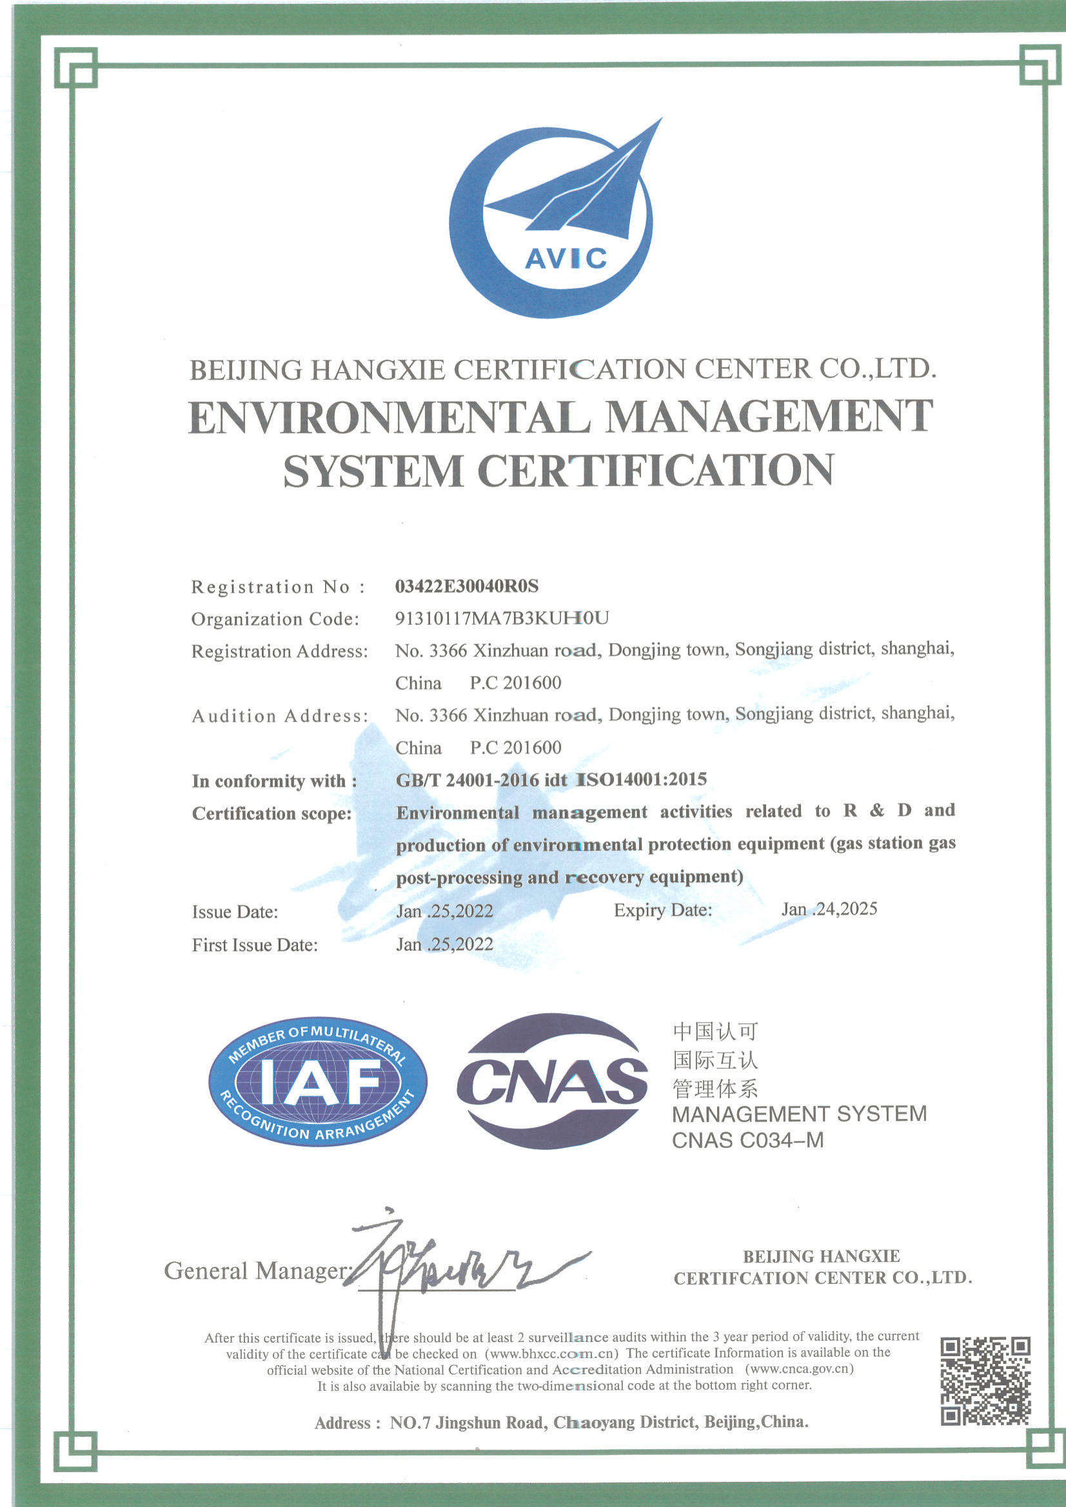Click the Chinese text '管理体系'
Screen dimensions: 1066x1507
pos(715,1089)
